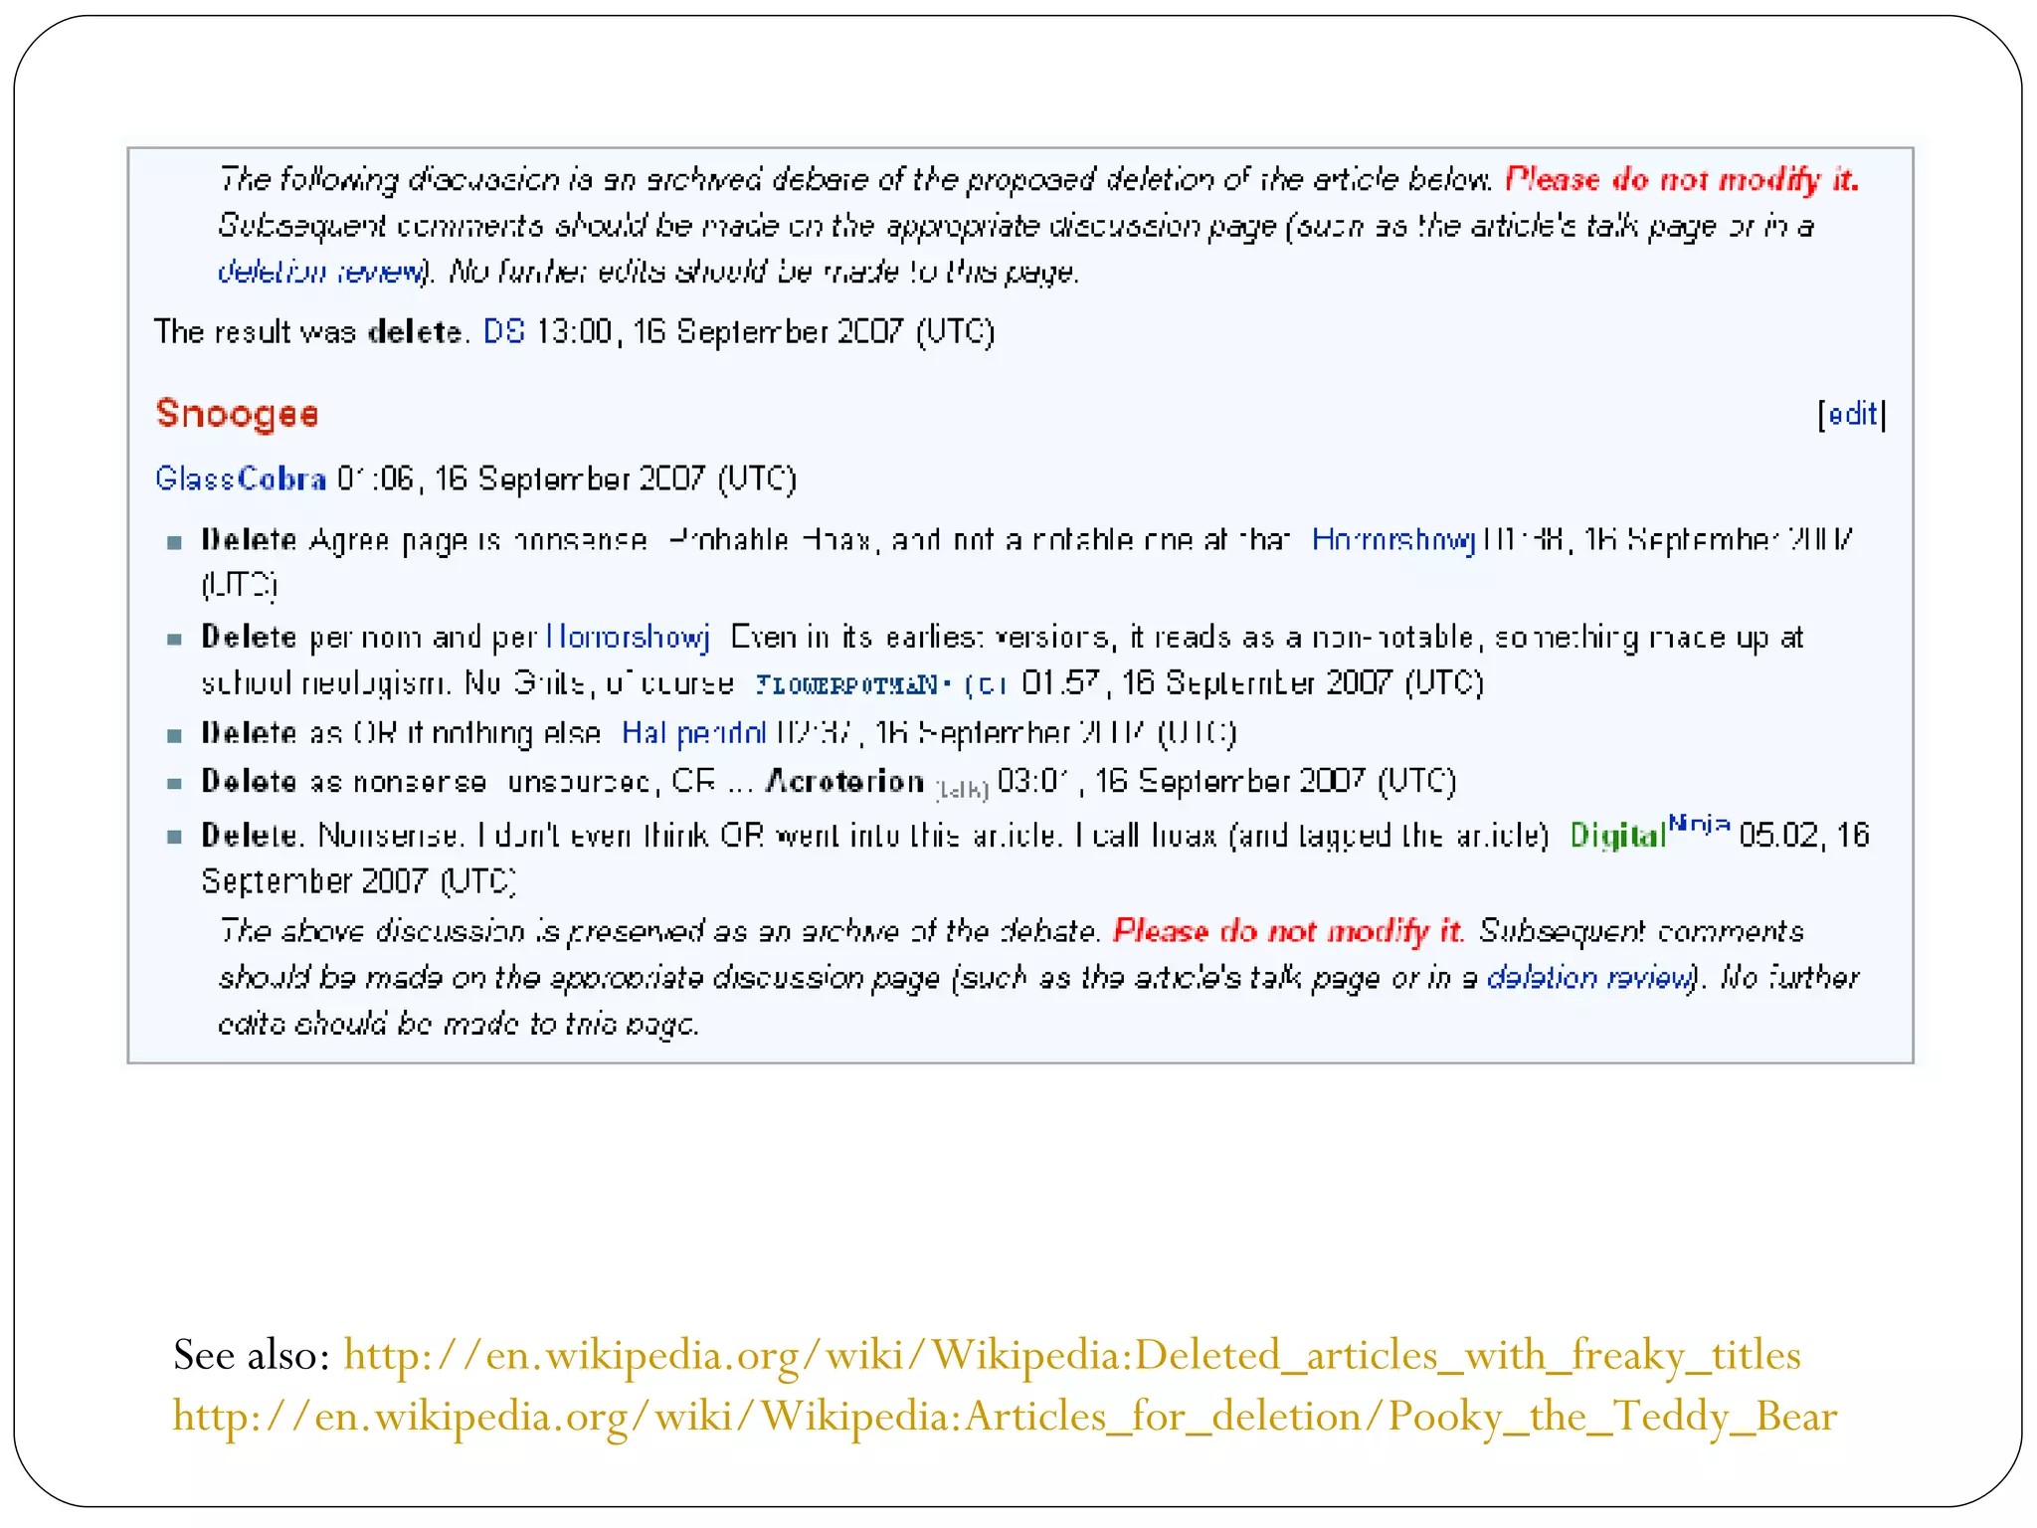Click the DS user signature link

[x=503, y=331]
